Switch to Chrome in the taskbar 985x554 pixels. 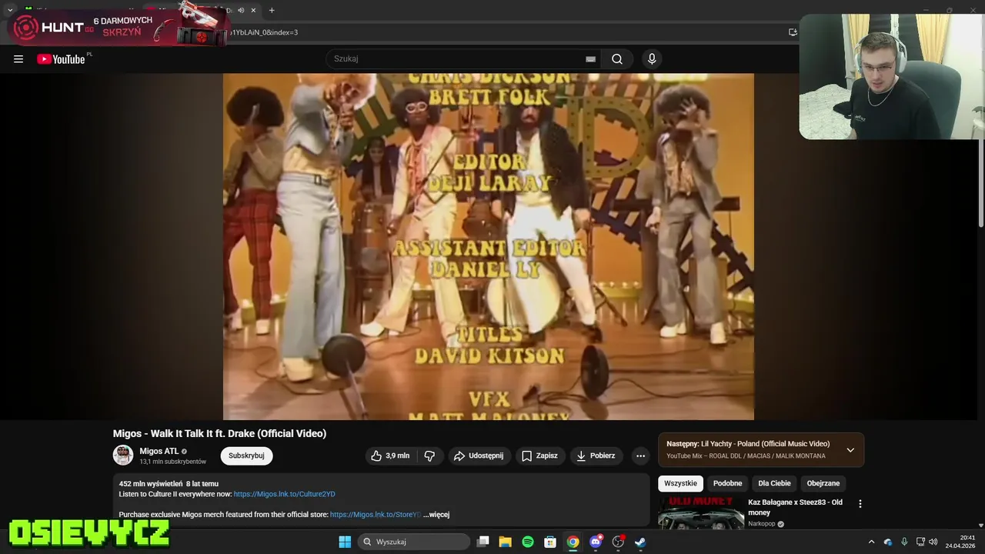573,542
